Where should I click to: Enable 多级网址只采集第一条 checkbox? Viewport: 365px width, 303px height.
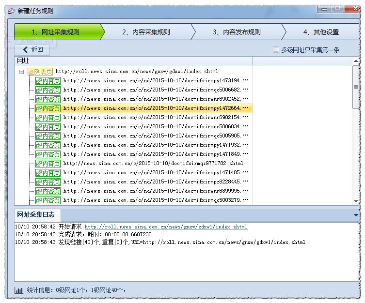[276, 50]
